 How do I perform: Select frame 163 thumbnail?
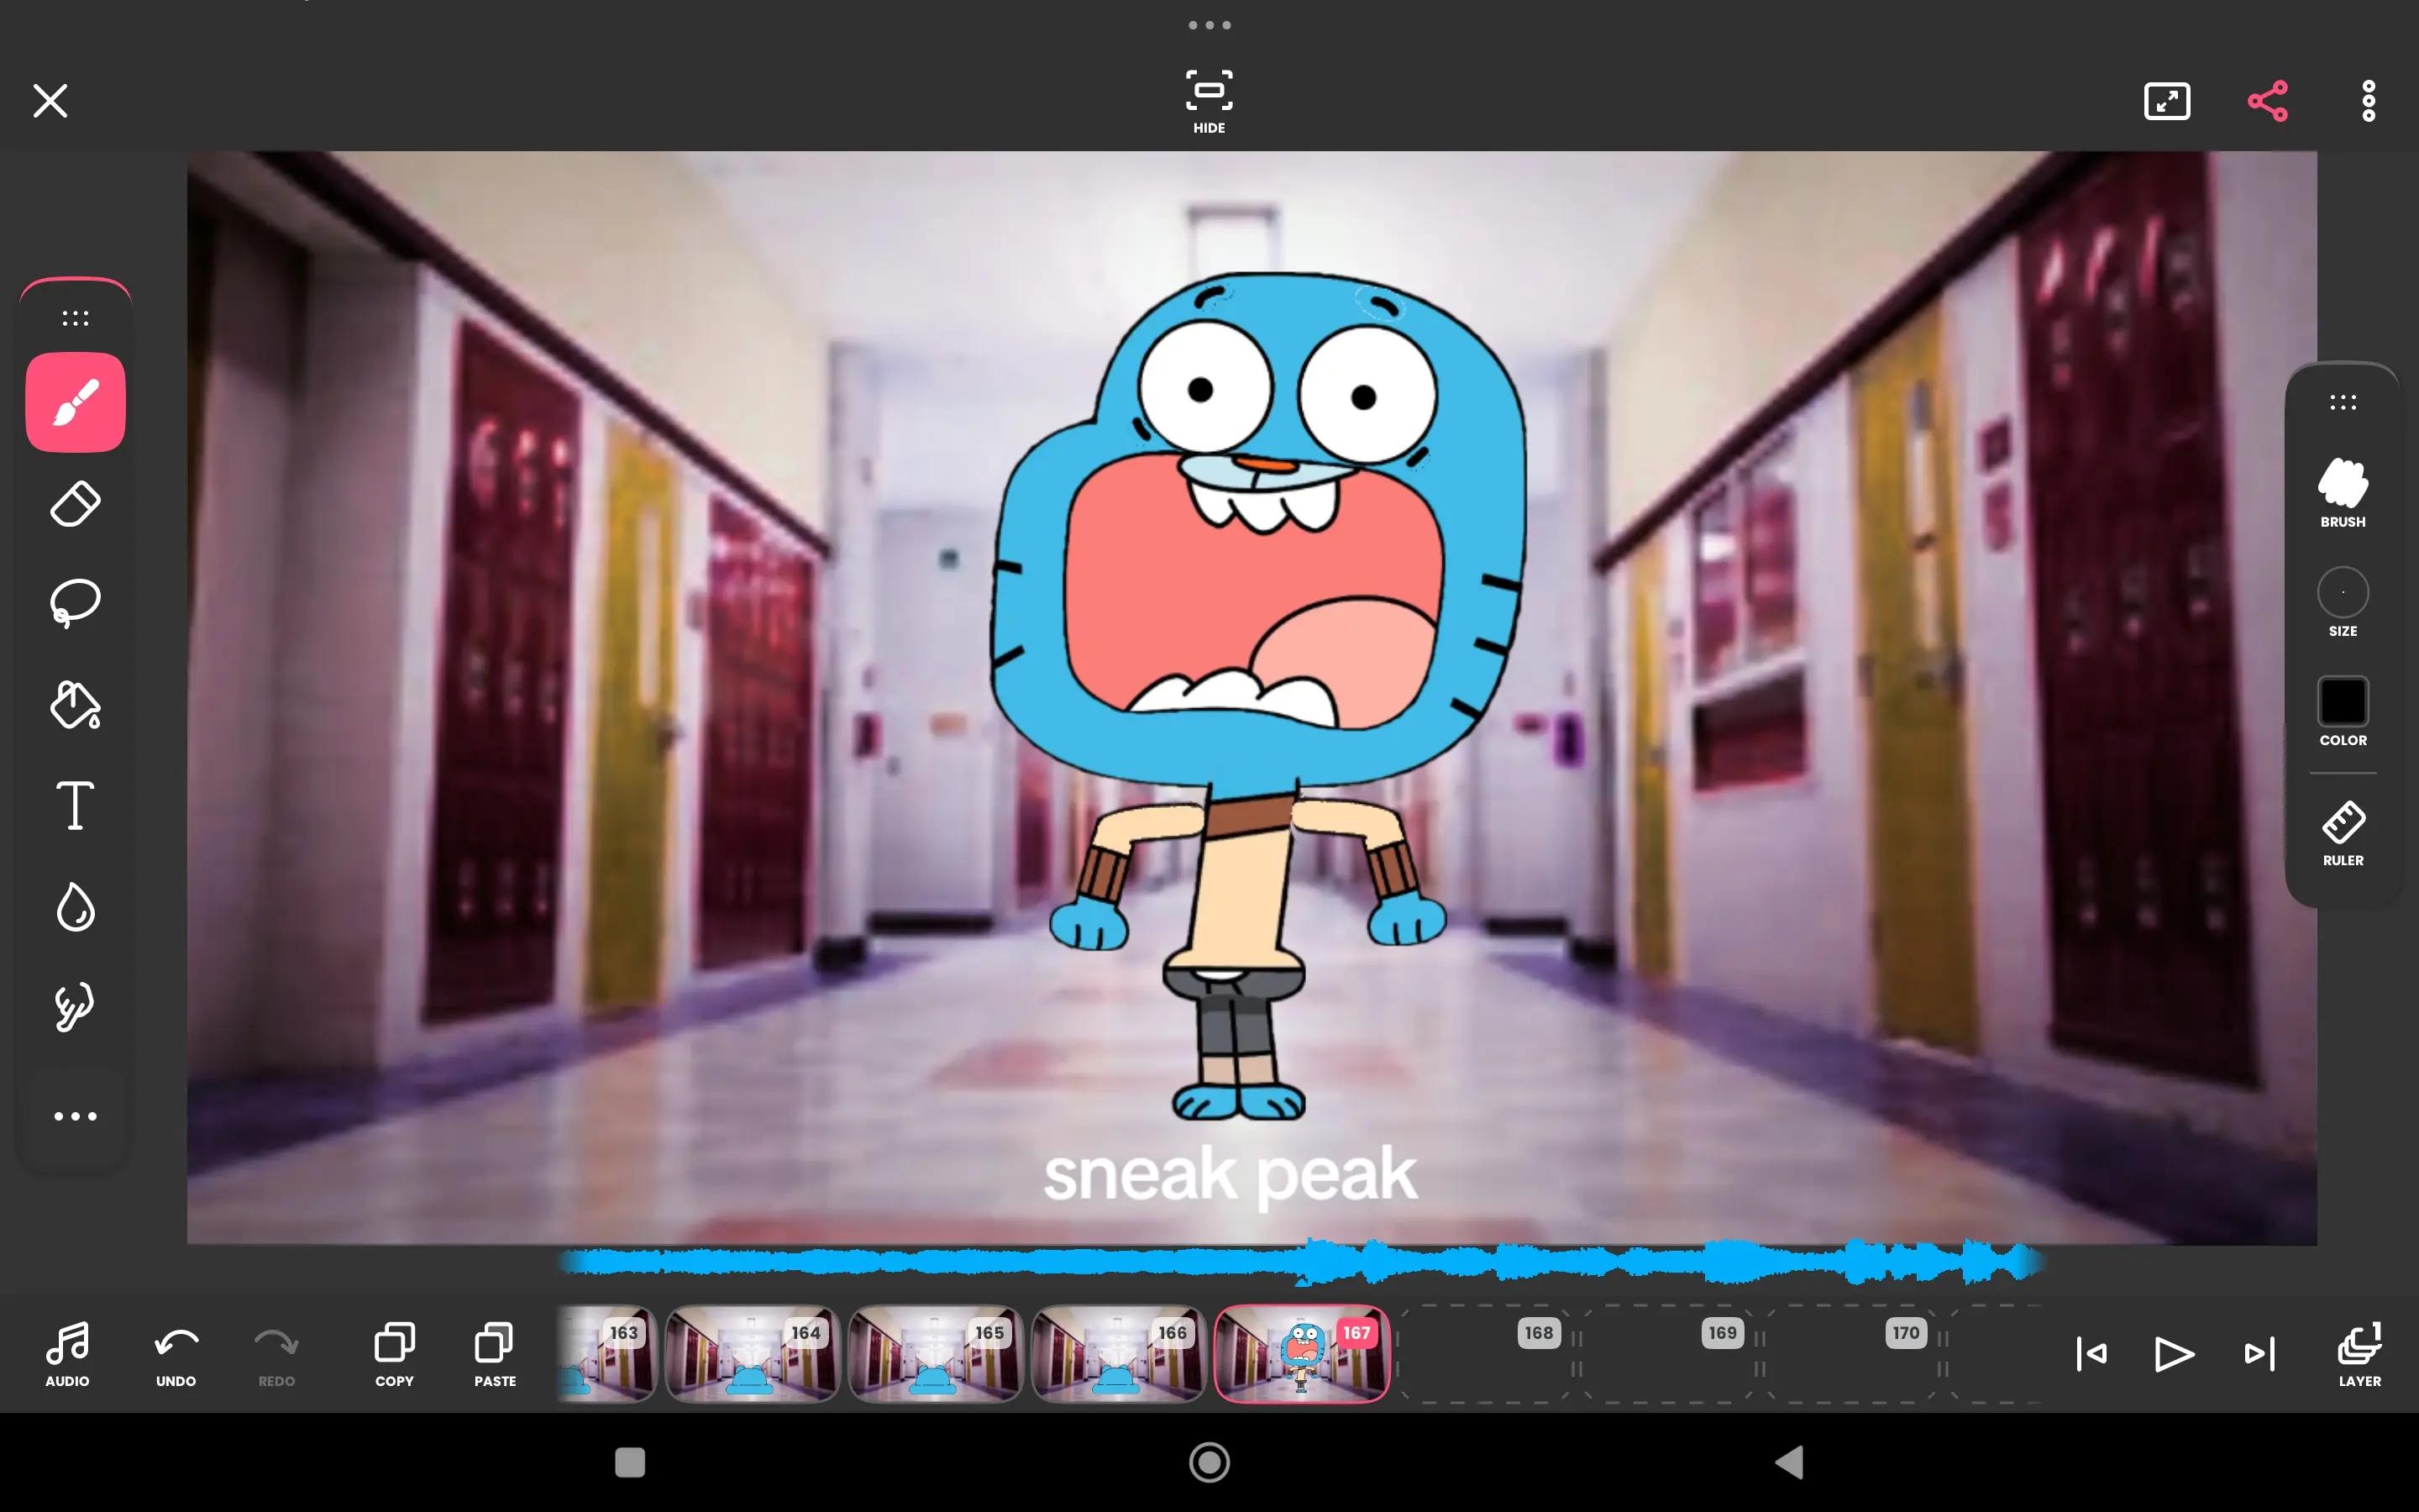606,1354
